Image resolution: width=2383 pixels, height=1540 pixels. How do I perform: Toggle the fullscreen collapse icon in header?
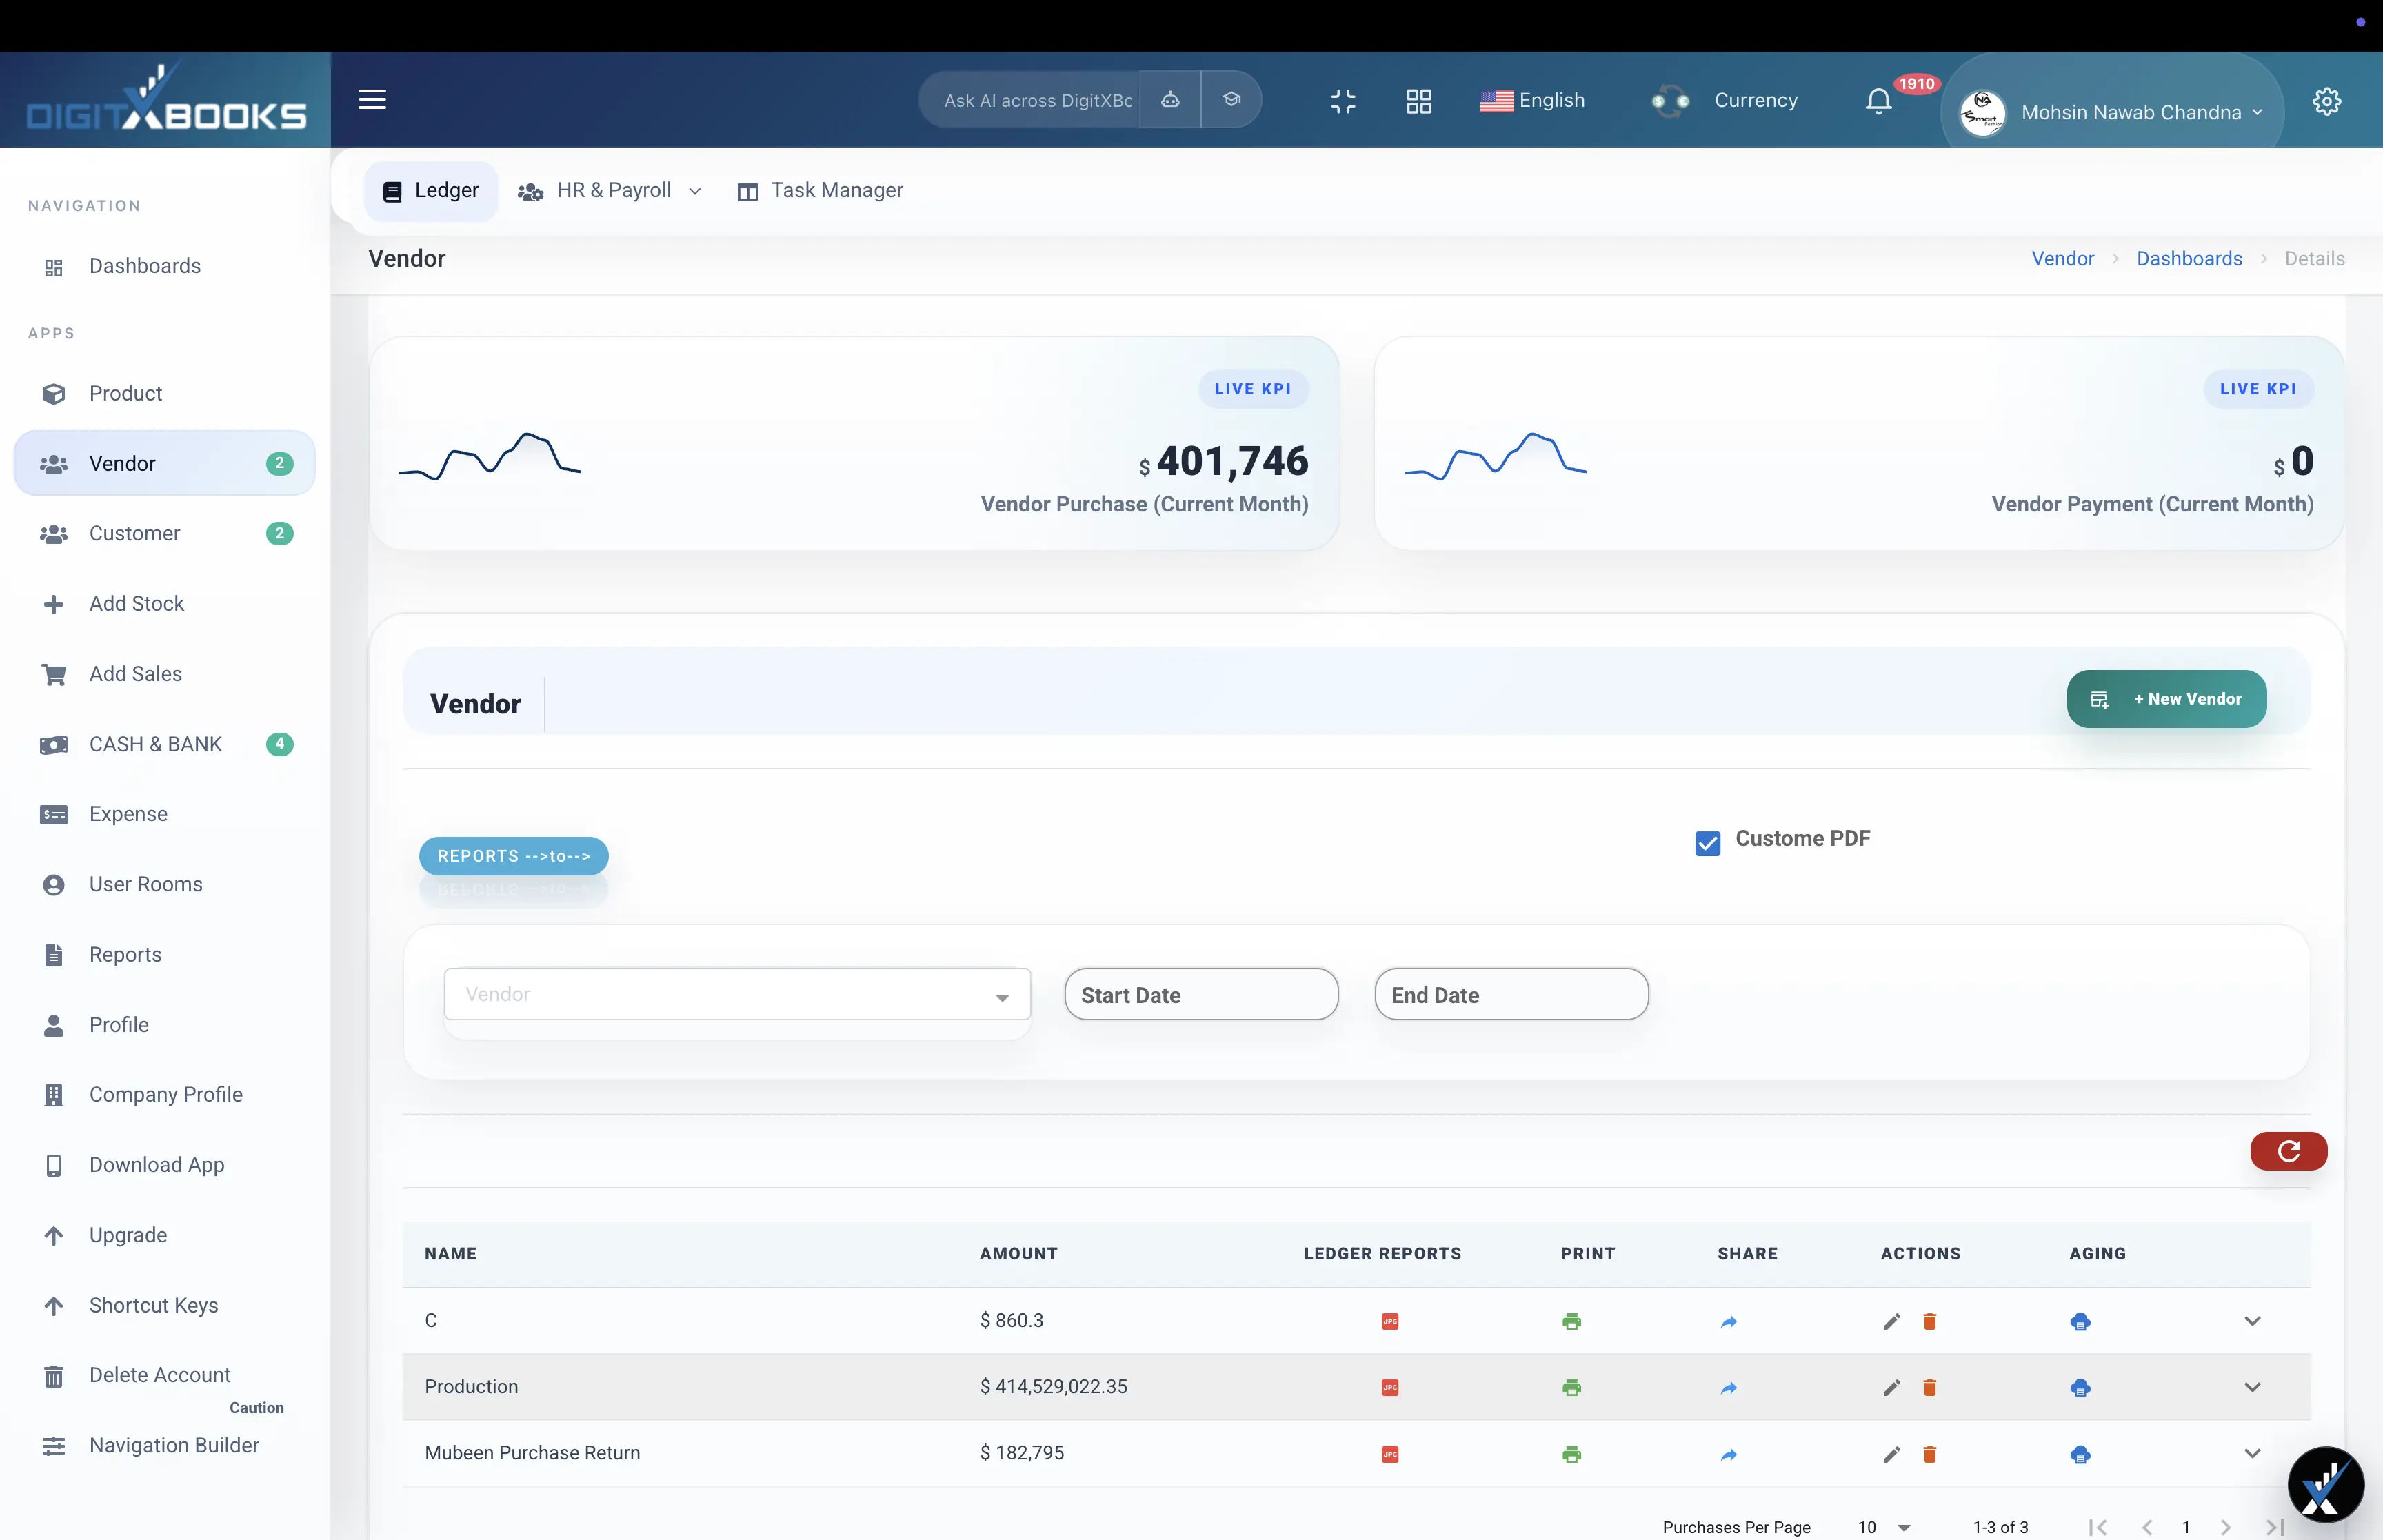tap(1342, 100)
